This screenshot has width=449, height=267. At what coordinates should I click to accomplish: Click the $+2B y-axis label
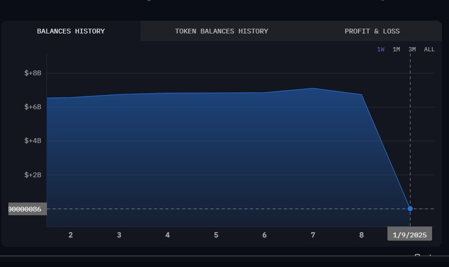[x=33, y=175]
